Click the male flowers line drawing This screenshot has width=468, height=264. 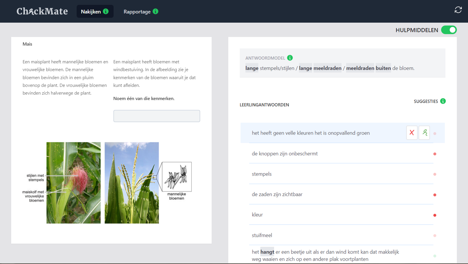(x=176, y=177)
